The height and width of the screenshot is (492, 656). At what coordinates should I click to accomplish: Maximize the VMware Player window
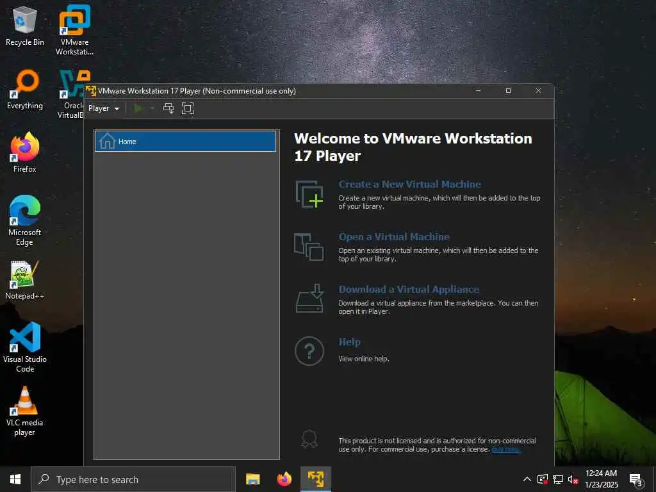(508, 91)
